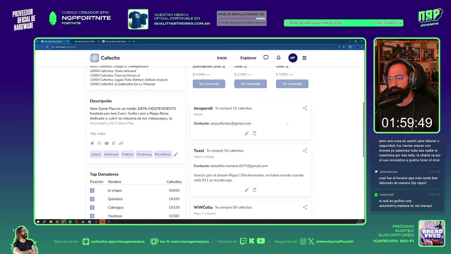Expand the description with Ver más

[98, 134]
